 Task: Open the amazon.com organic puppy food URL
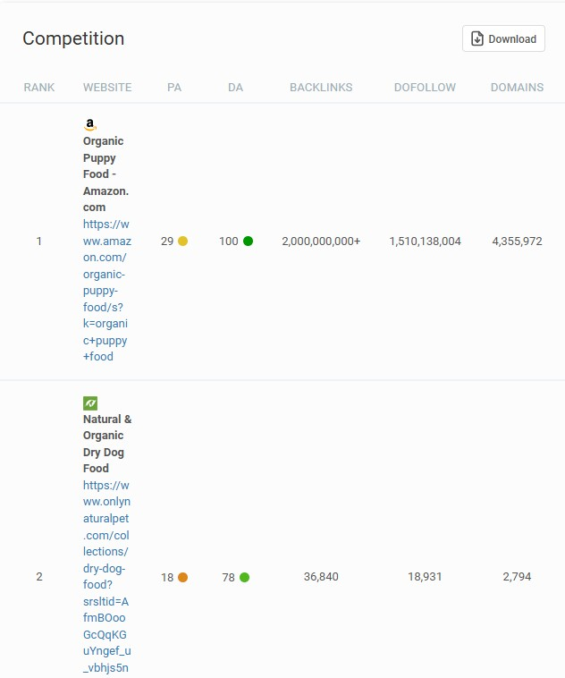point(106,290)
